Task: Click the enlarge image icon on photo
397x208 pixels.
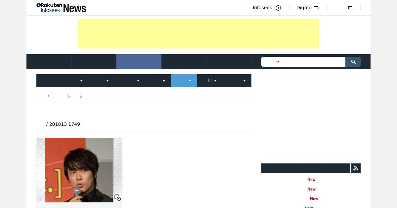Action: coord(117,197)
